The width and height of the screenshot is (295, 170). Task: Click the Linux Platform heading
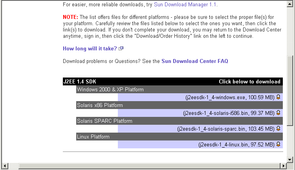tap(93, 137)
